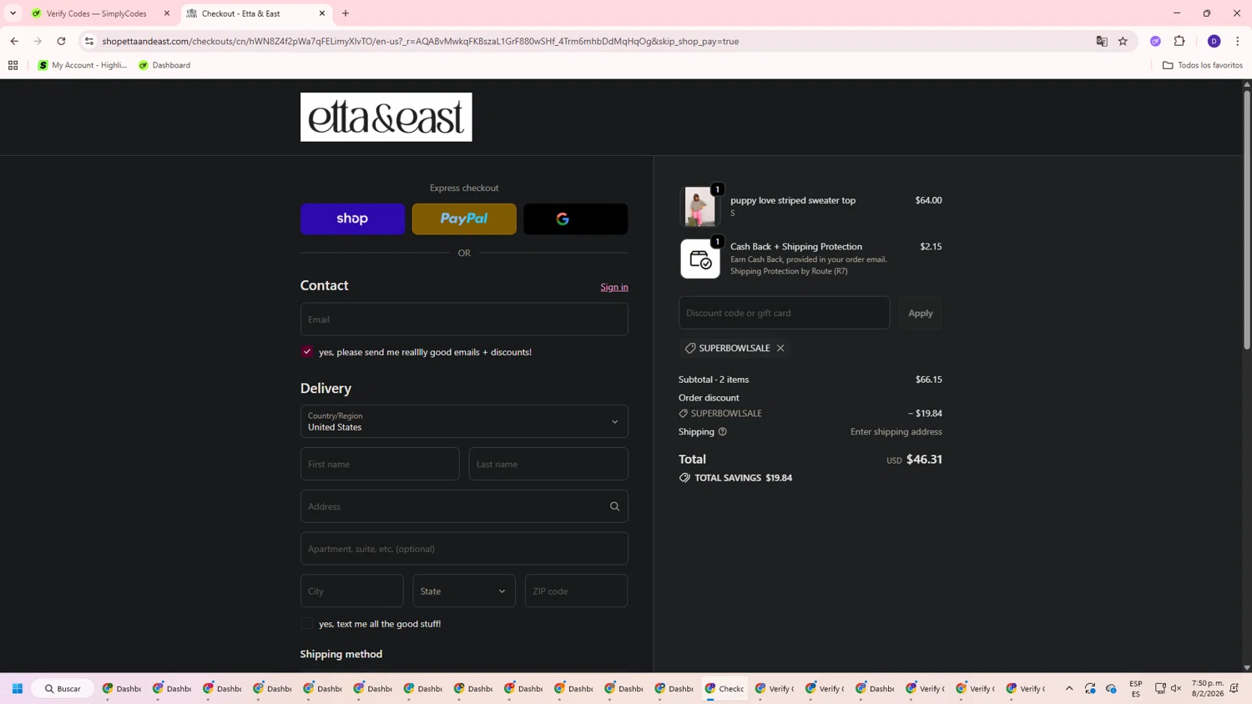
Task: Click the Route shipping protection product icon
Action: coord(699,259)
